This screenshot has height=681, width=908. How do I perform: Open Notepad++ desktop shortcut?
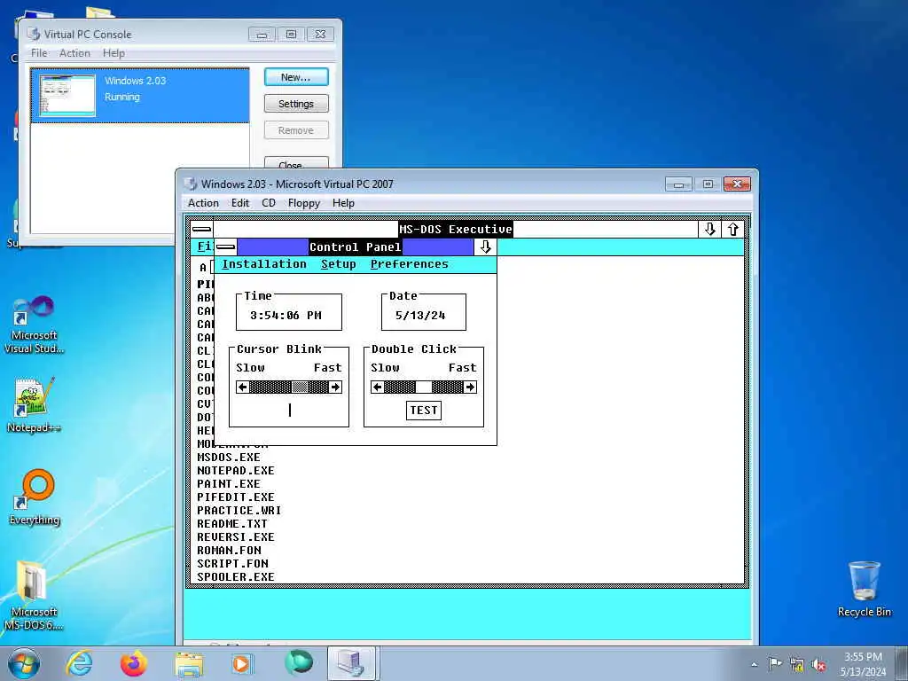[x=34, y=404]
